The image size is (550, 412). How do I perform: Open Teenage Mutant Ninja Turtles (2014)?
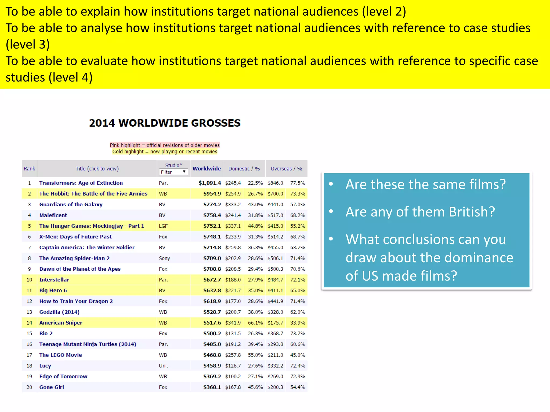coord(88,344)
